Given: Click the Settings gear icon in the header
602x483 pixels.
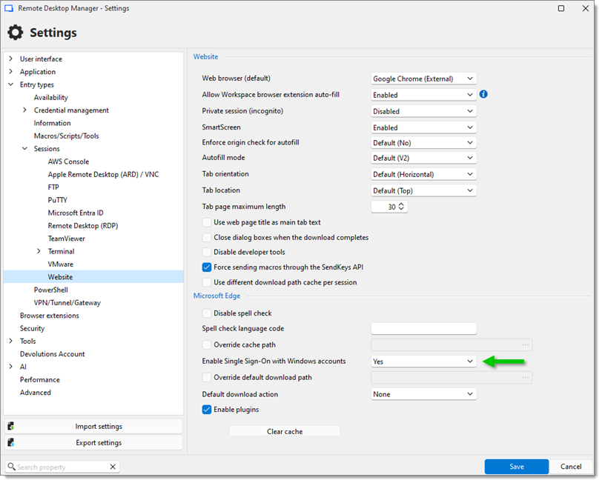Looking at the screenshot, I should tap(16, 33).
